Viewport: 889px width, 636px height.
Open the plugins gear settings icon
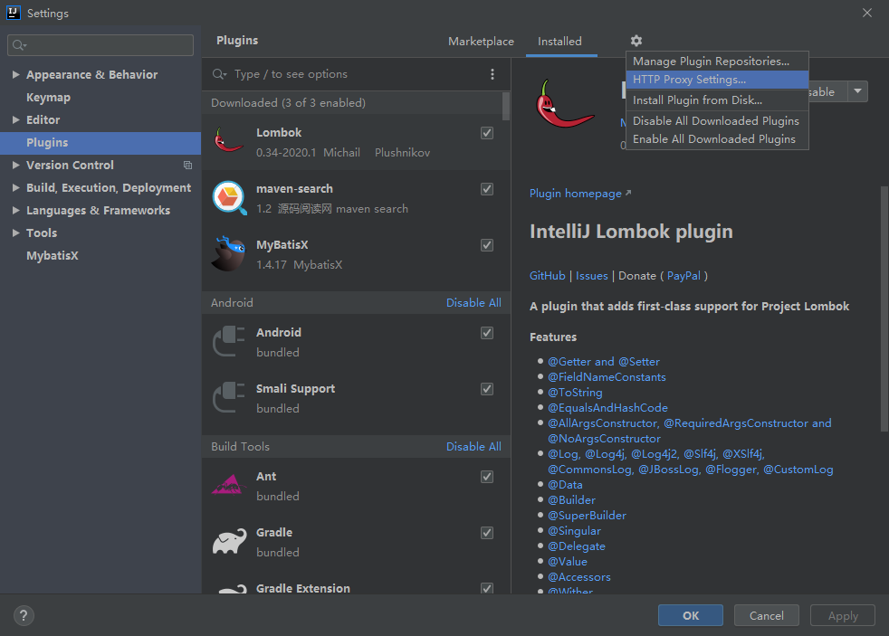pos(636,41)
